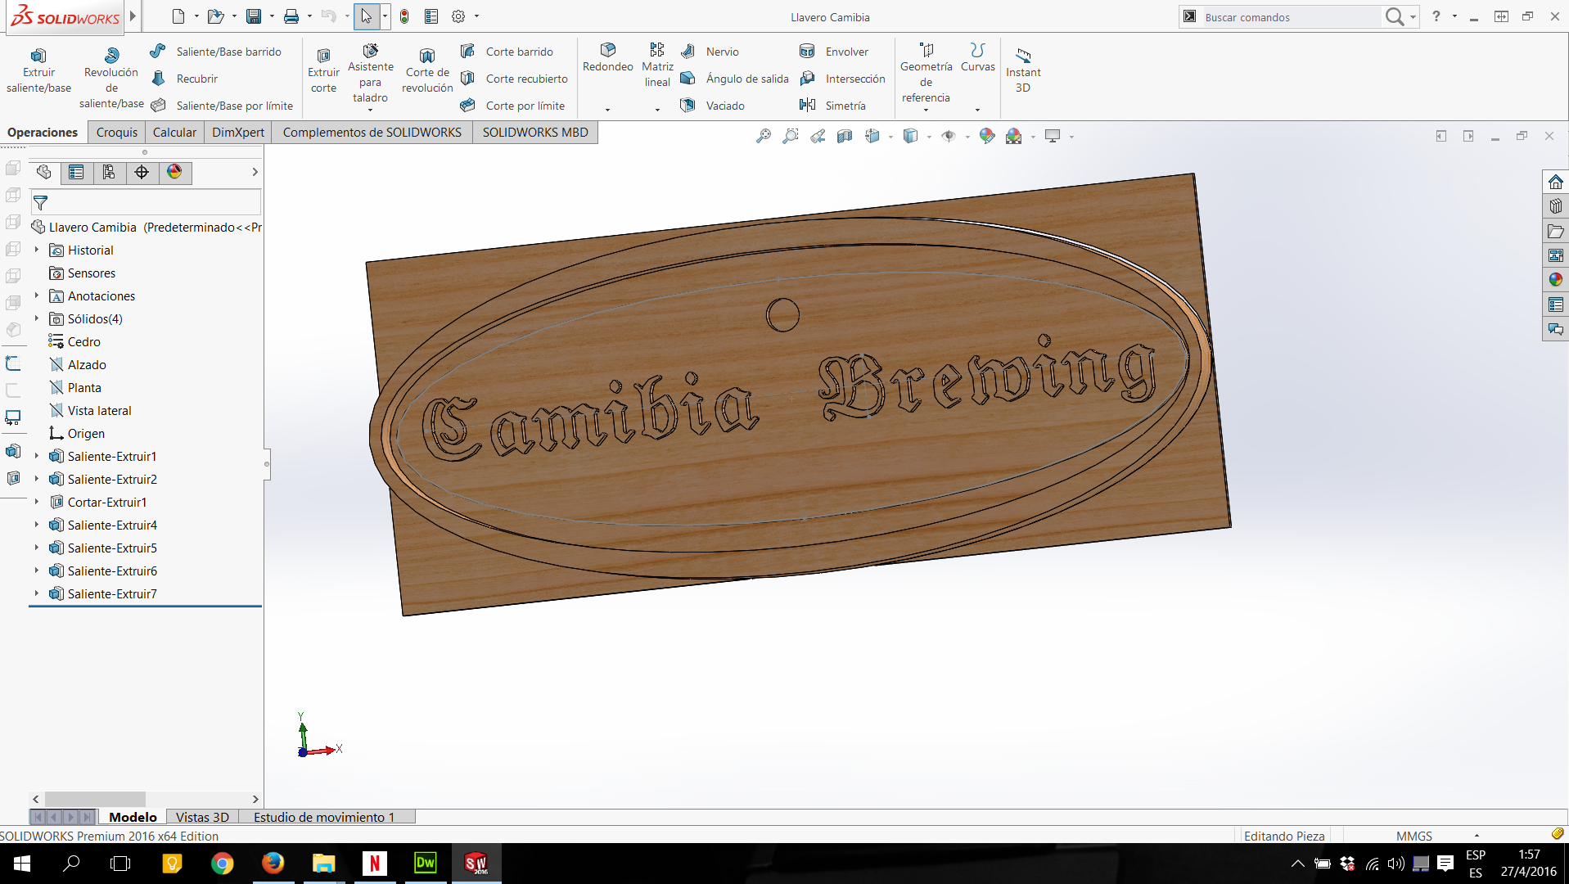Click Ángulo de salida tool

point(734,79)
